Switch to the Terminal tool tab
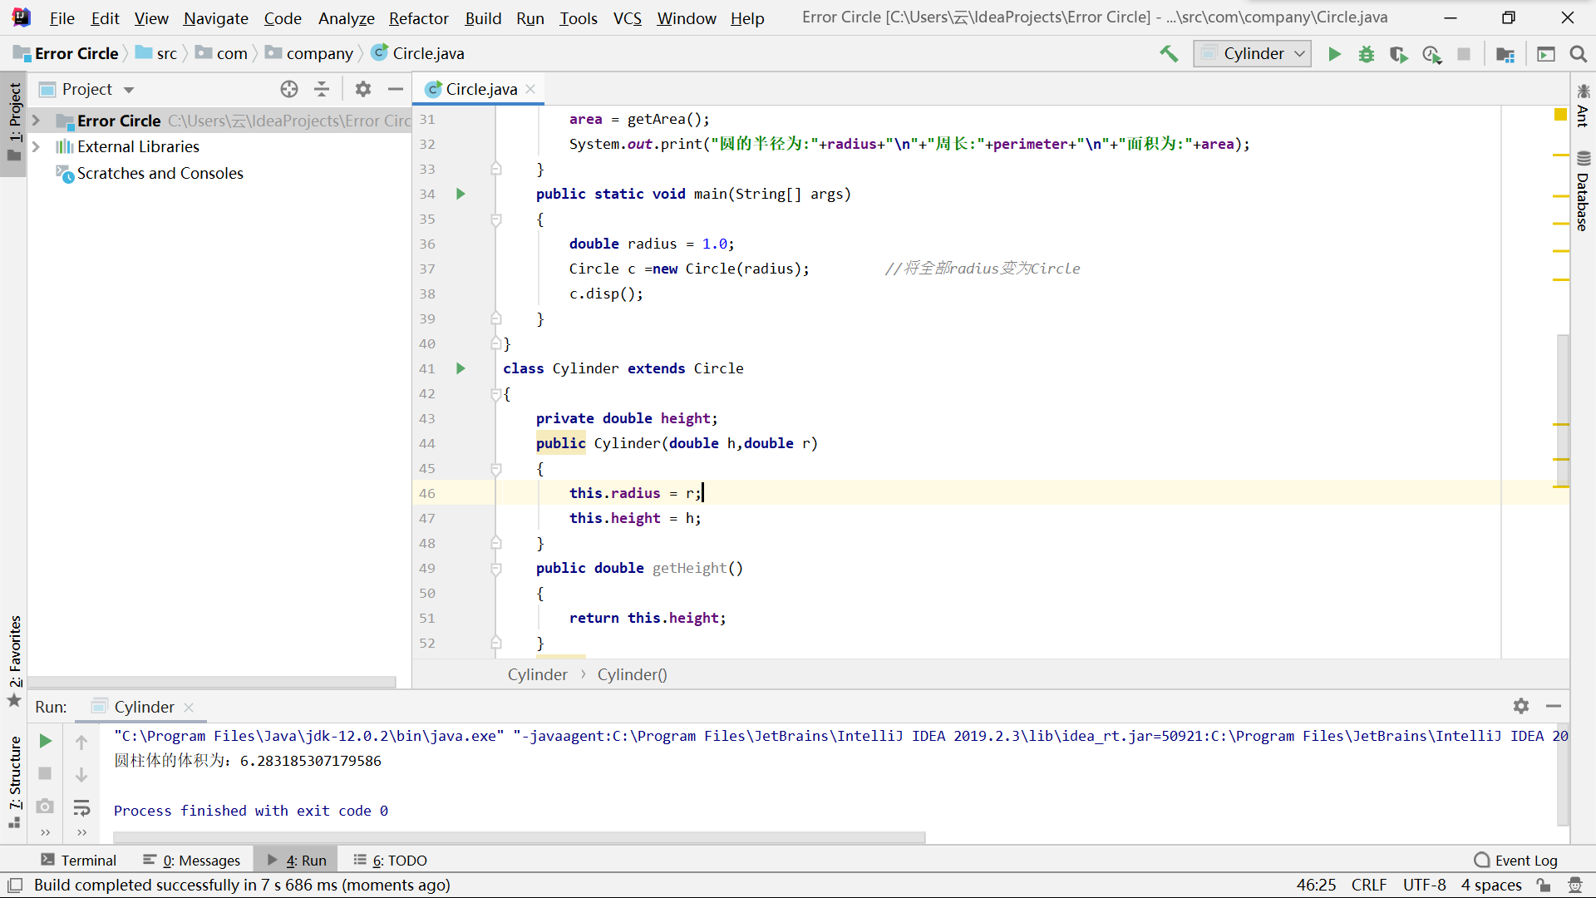The image size is (1596, 898). (x=78, y=860)
